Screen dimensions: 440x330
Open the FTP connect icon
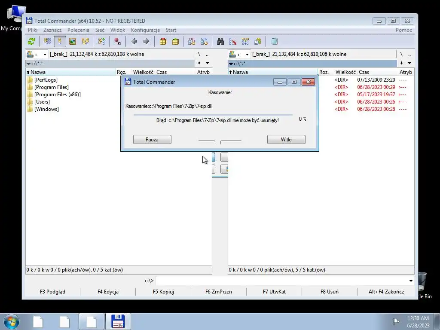coord(192,42)
